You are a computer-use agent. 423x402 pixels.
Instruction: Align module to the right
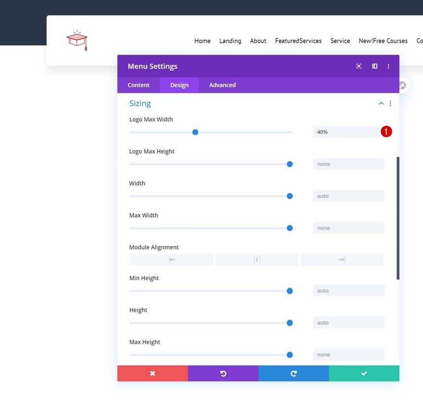click(342, 260)
